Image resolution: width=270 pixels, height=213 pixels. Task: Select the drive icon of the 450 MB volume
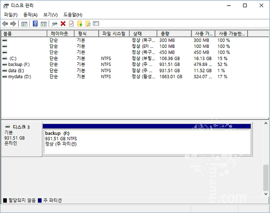coord(5,52)
